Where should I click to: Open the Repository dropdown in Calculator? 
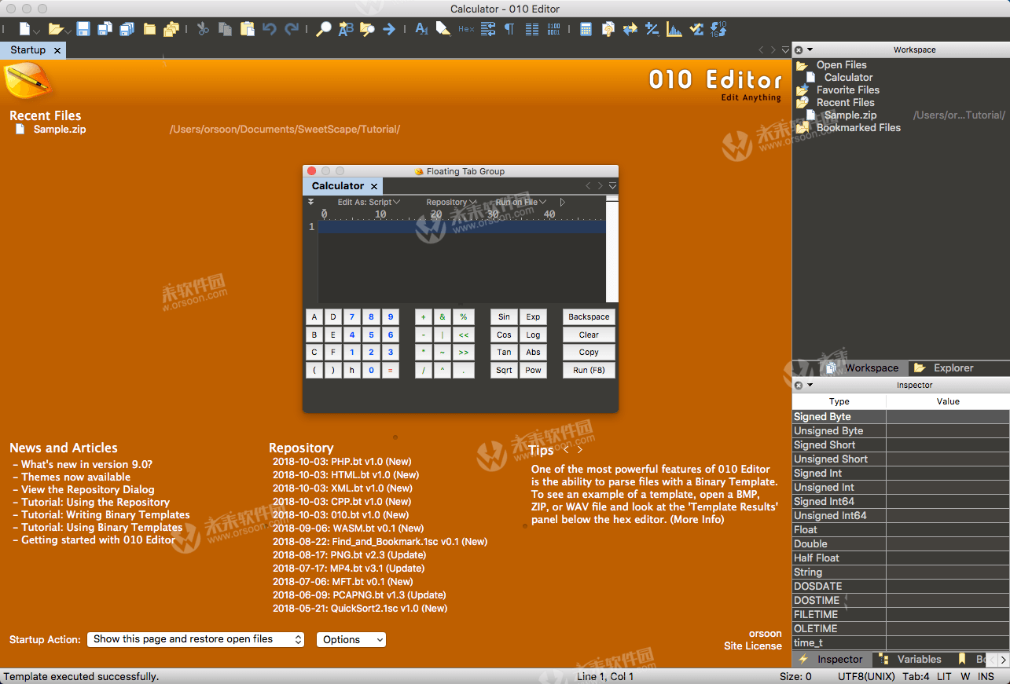pos(451,203)
